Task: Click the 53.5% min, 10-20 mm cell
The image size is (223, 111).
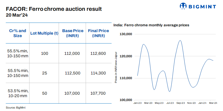Action: pyautogui.click(x=18, y=93)
